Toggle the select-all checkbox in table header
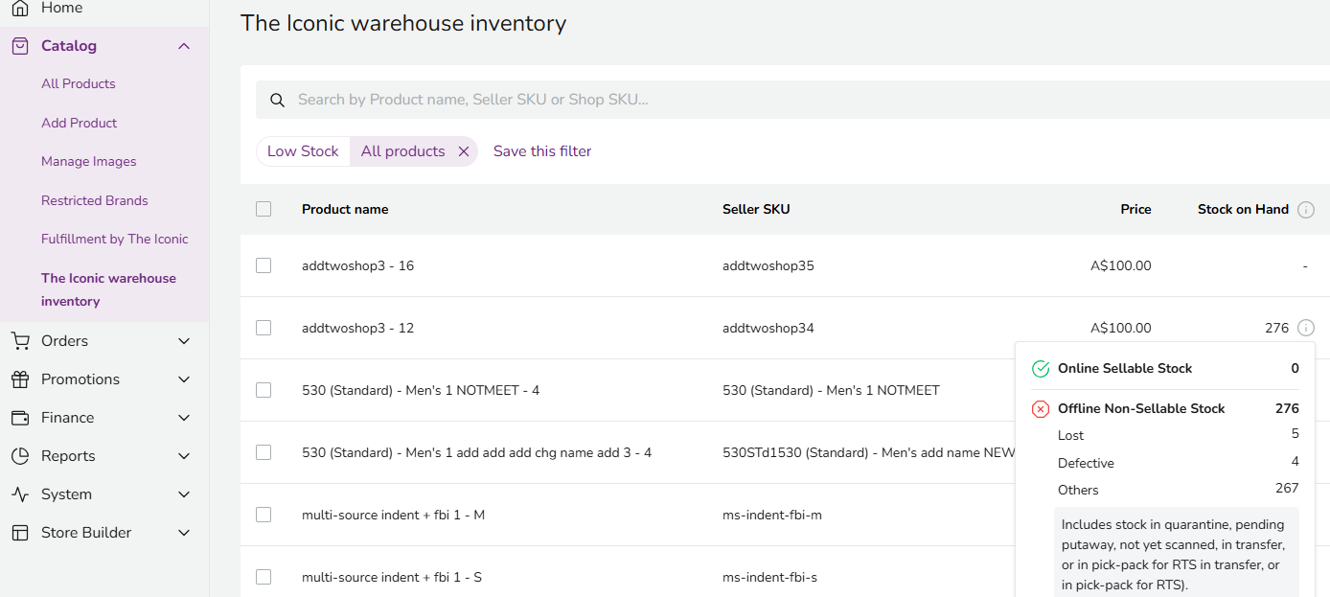 pyautogui.click(x=264, y=209)
